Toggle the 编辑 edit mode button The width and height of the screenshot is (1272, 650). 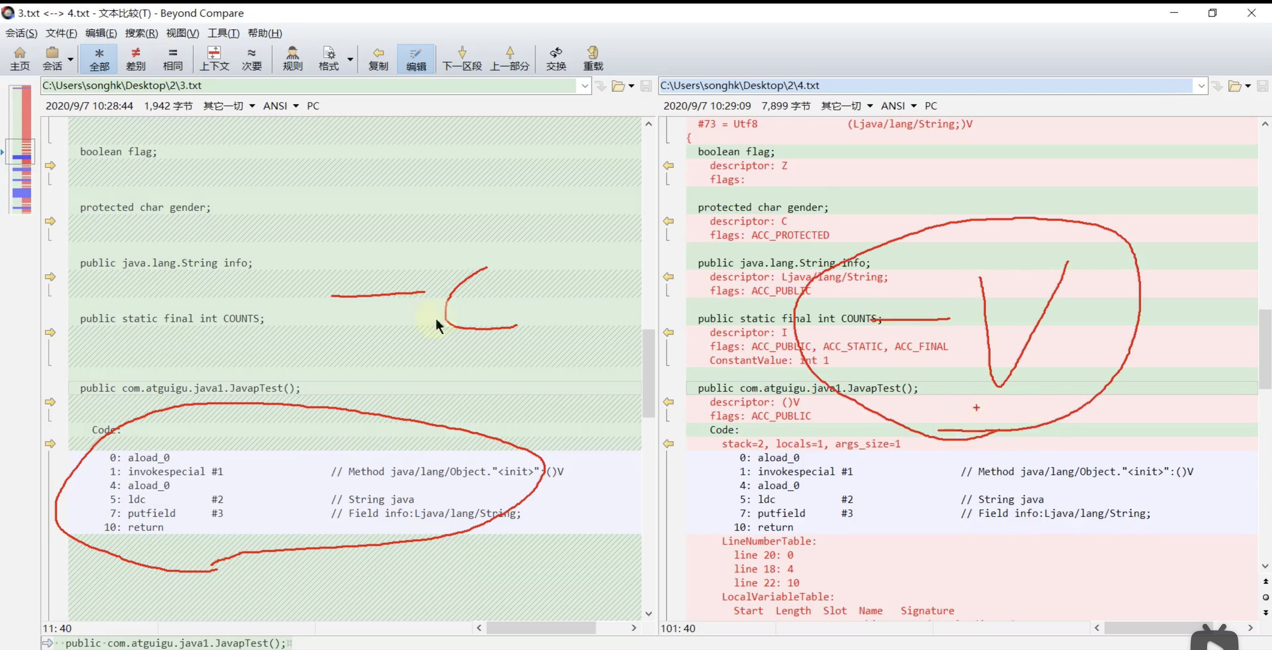(416, 59)
